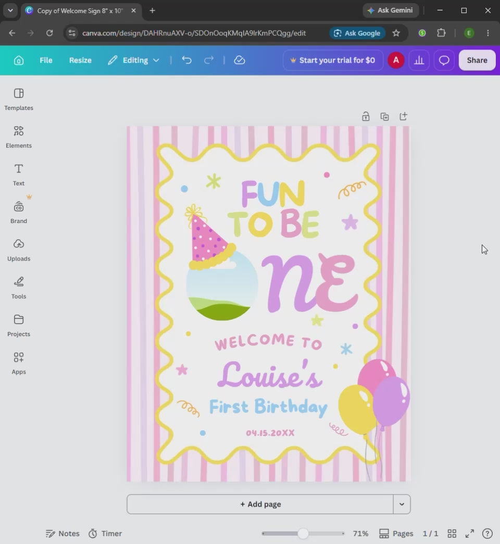The height and width of the screenshot is (544, 500).
Task: Select the Louise's name text
Action: tap(270, 374)
